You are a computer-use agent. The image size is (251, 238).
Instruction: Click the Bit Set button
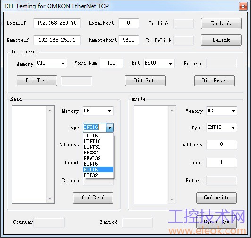coord(145,81)
